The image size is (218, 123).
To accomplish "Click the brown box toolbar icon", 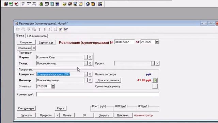I will coord(70,4).
